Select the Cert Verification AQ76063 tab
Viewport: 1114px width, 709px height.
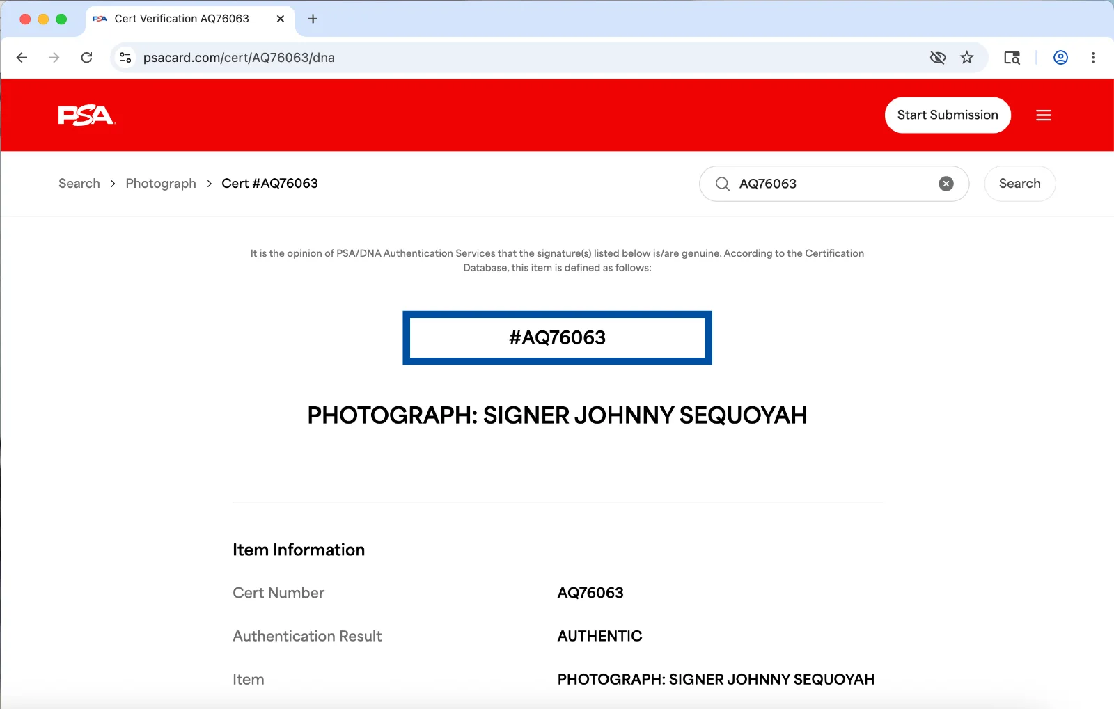[x=189, y=19]
